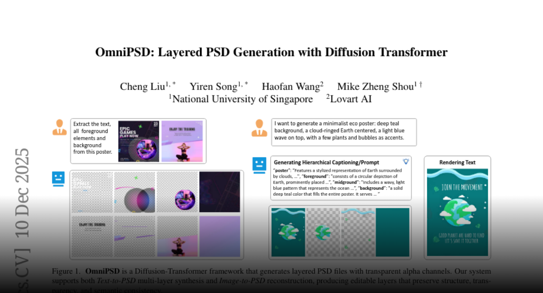
Task: Click the minimalist eco poster prompt box
Action: (x=344, y=131)
